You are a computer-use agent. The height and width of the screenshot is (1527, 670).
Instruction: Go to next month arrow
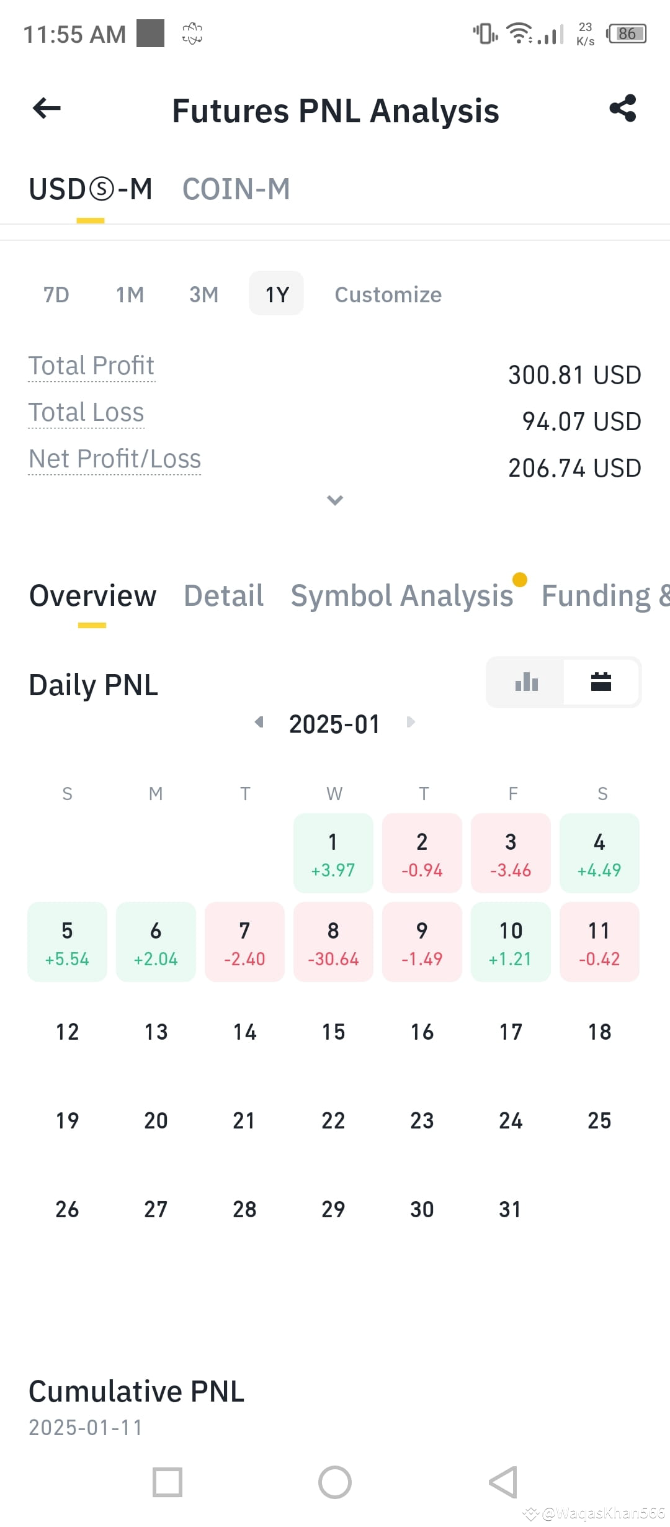(x=410, y=722)
